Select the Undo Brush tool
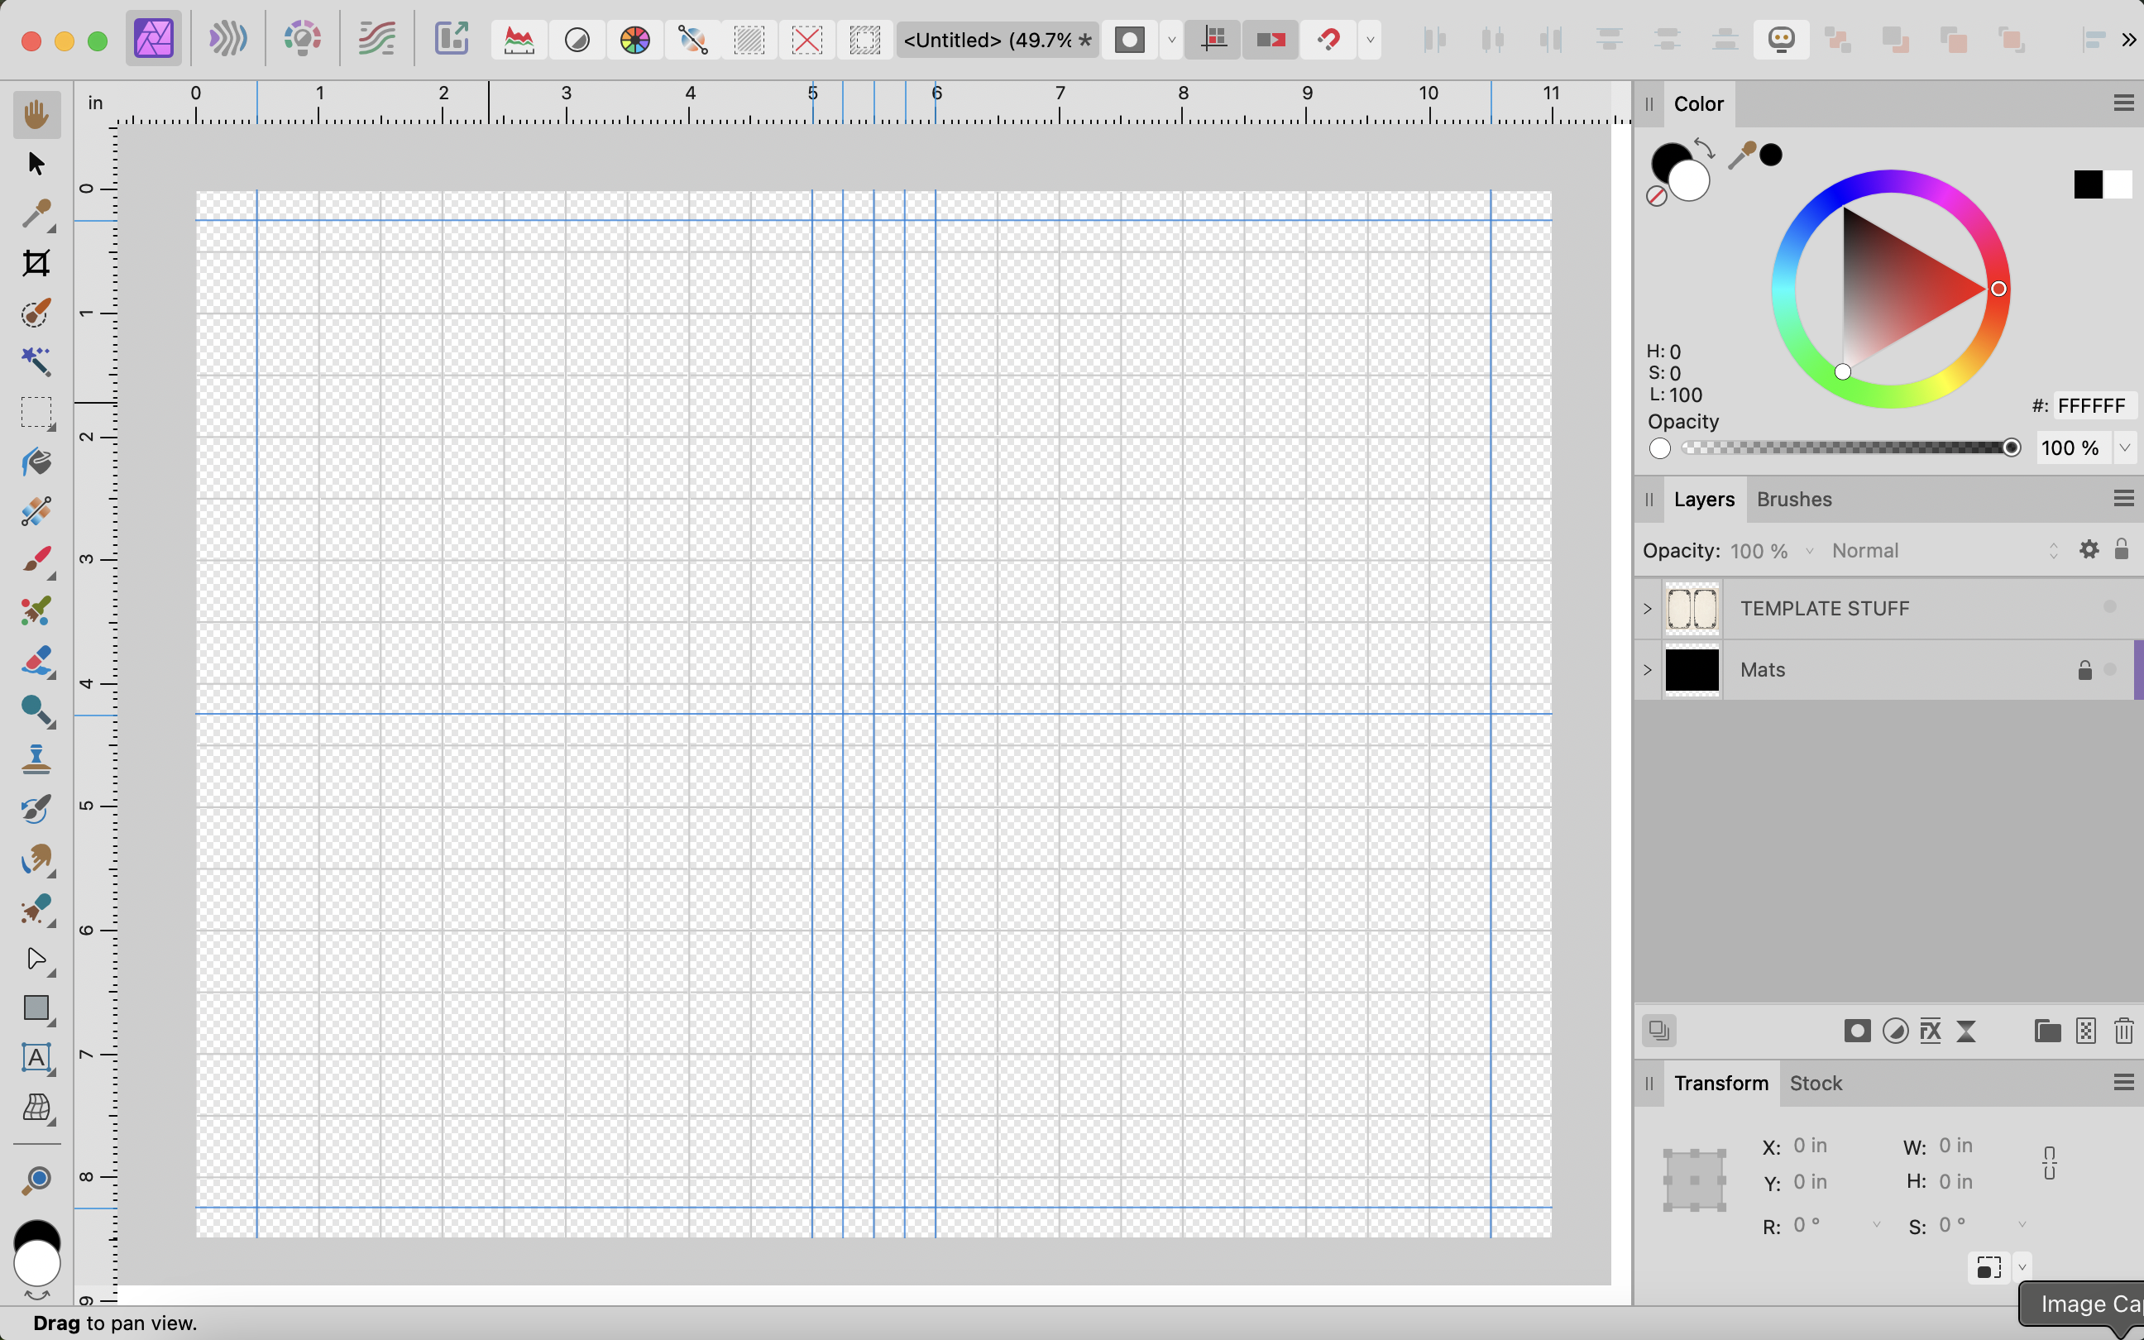Screen dimensions: 2144x1340 [x=36, y=809]
